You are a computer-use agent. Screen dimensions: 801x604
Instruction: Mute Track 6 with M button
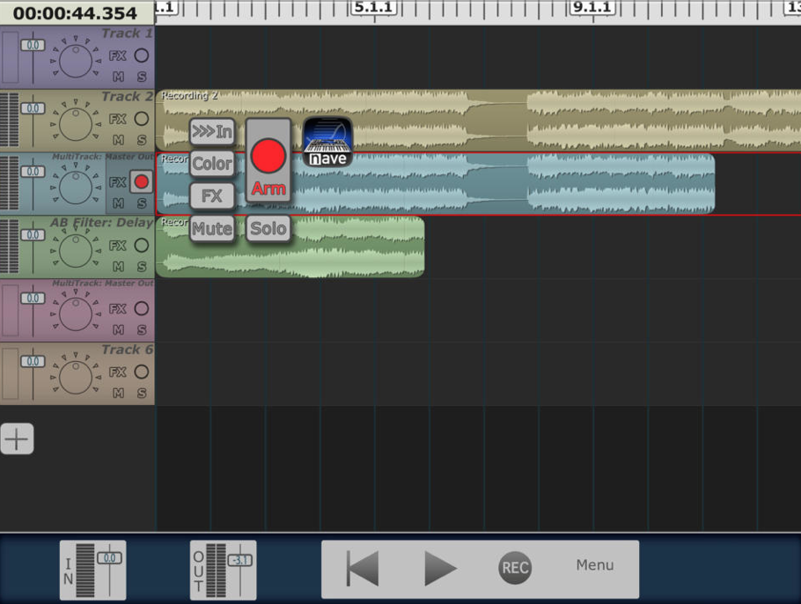point(118,394)
